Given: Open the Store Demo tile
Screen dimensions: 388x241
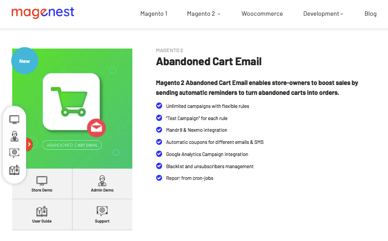Looking at the screenshot, I should [x=42, y=183].
